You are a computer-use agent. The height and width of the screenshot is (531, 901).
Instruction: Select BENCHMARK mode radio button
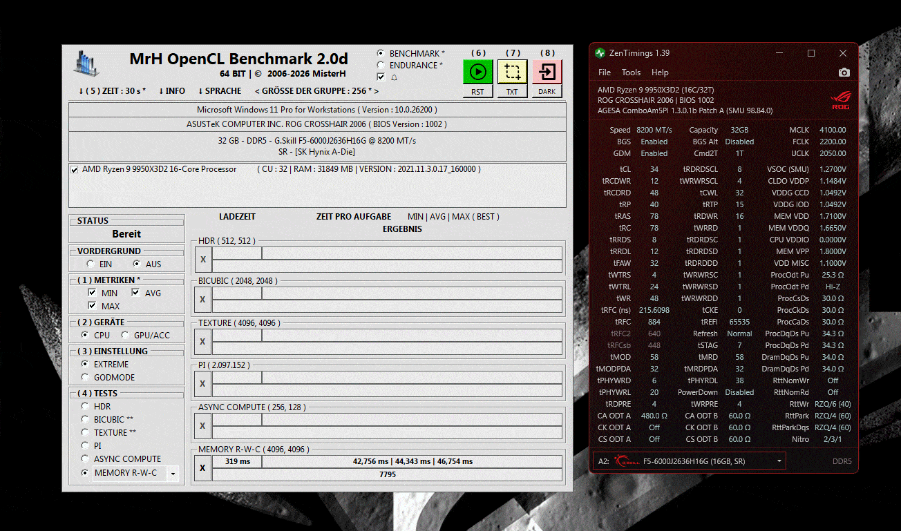coord(381,53)
